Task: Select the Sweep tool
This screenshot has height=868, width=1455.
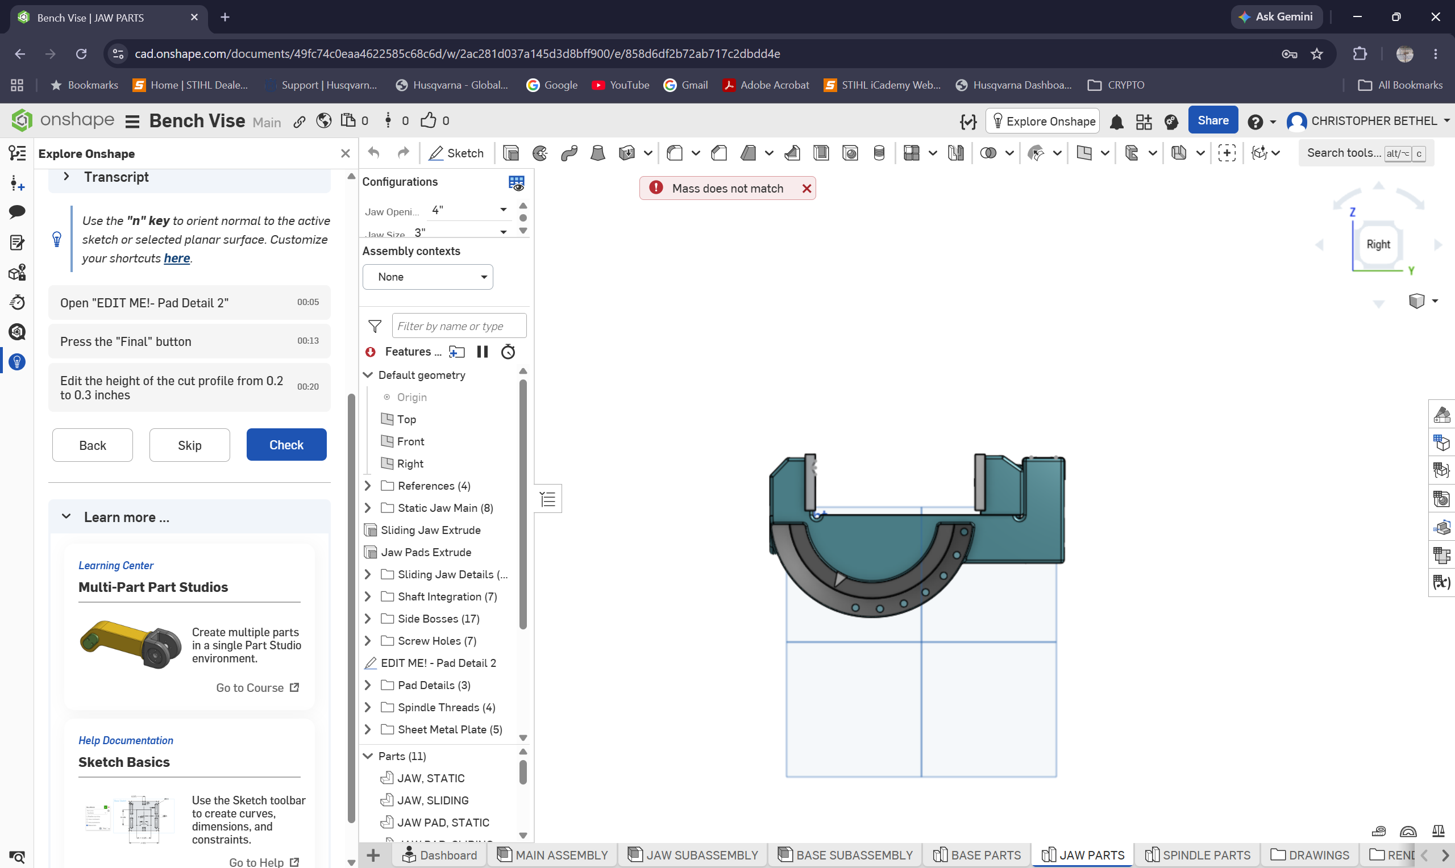Action: [569, 153]
